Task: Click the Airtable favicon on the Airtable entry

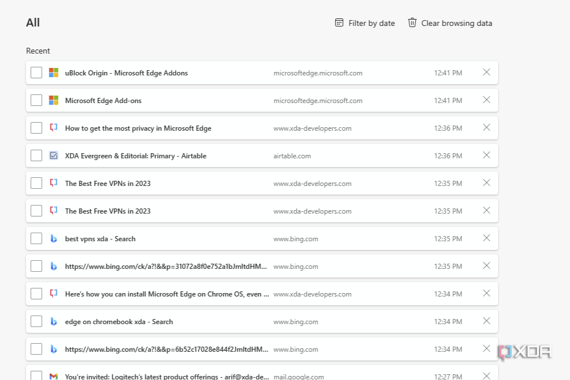Action: point(53,155)
